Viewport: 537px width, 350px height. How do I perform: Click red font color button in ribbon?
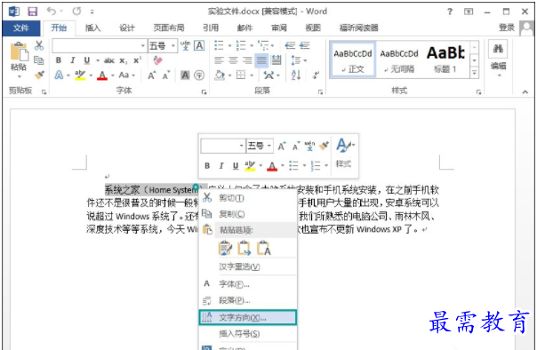[x=102, y=75]
